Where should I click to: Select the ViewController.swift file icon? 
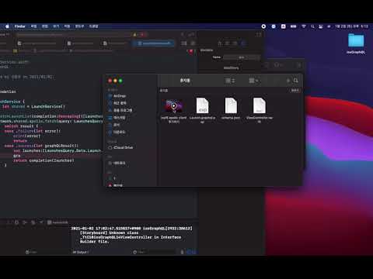260,105
